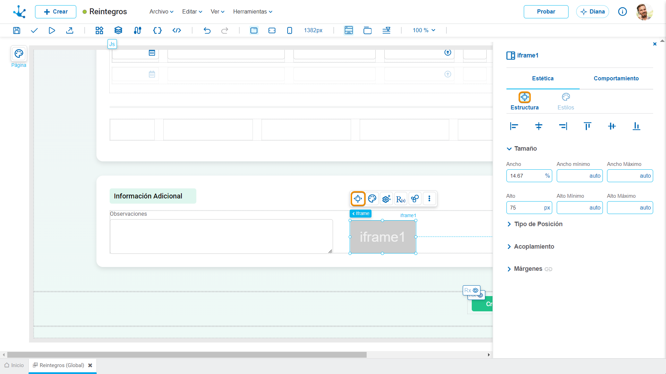Select mobile phone viewport icon
The image size is (666, 374).
pos(290,30)
